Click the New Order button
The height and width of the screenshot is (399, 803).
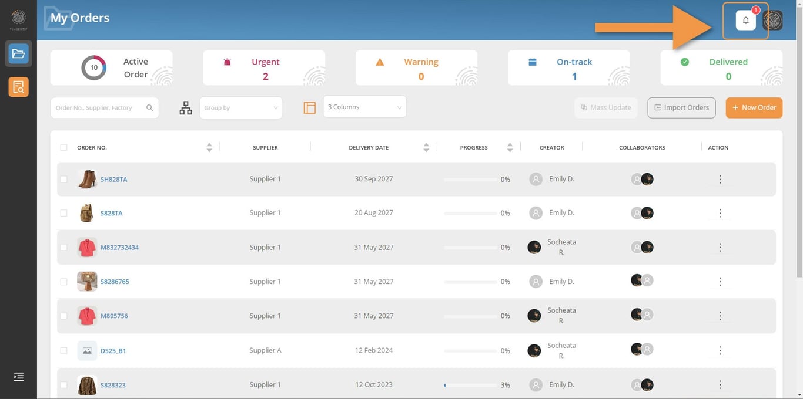point(754,107)
